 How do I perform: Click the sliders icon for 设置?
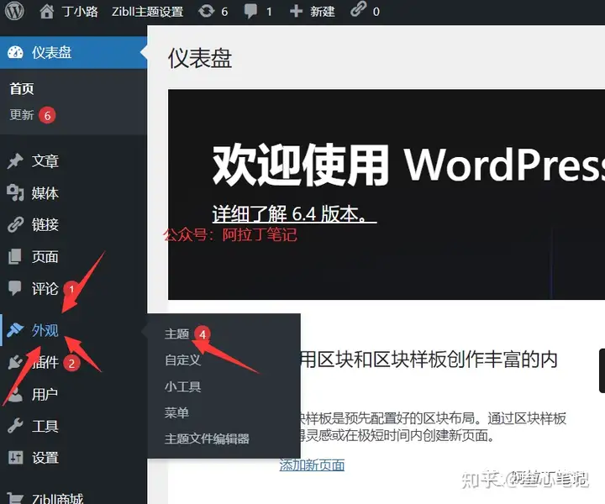(15, 458)
